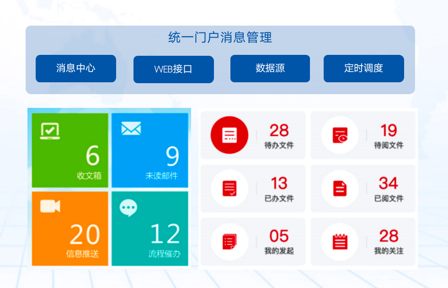Click the 待阅文件 label text
This screenshot has height=288, width=448.
click(x=389, y=145)
